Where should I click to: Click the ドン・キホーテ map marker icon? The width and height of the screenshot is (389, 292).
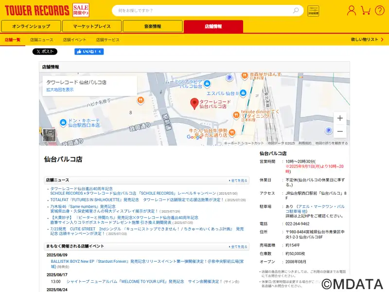pos(63,123)
